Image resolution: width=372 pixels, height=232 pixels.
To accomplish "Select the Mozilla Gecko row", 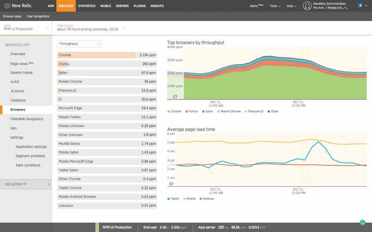I will (x=107, y=144).
